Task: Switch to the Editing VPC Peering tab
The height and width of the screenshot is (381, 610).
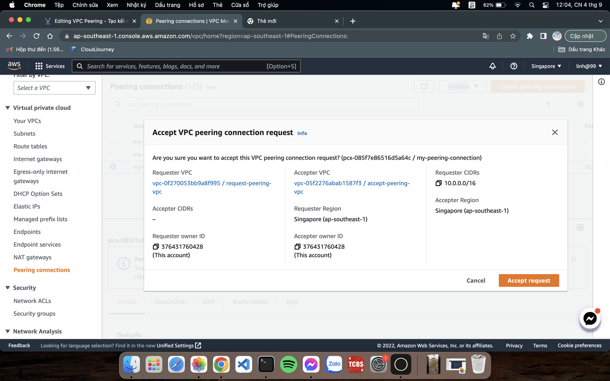Action: (90, 21)
